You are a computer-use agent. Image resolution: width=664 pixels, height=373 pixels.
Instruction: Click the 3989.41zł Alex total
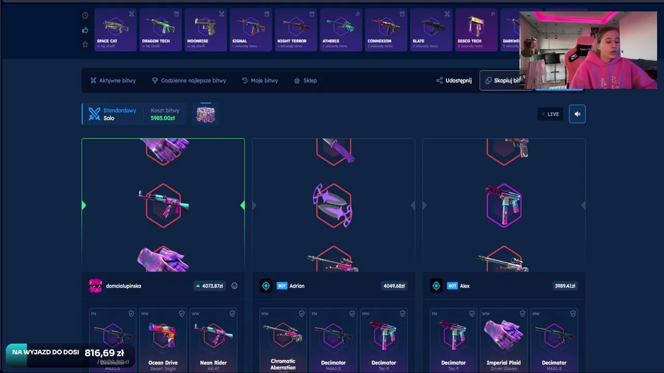coord(565,286)
